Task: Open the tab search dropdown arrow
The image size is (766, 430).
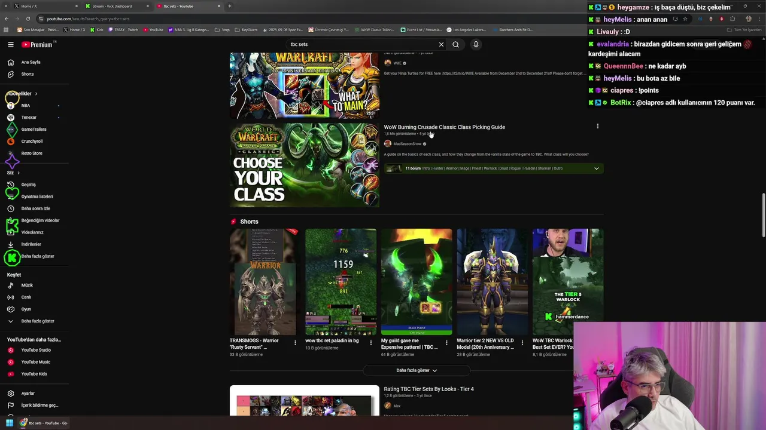Action: click(5, 6)
